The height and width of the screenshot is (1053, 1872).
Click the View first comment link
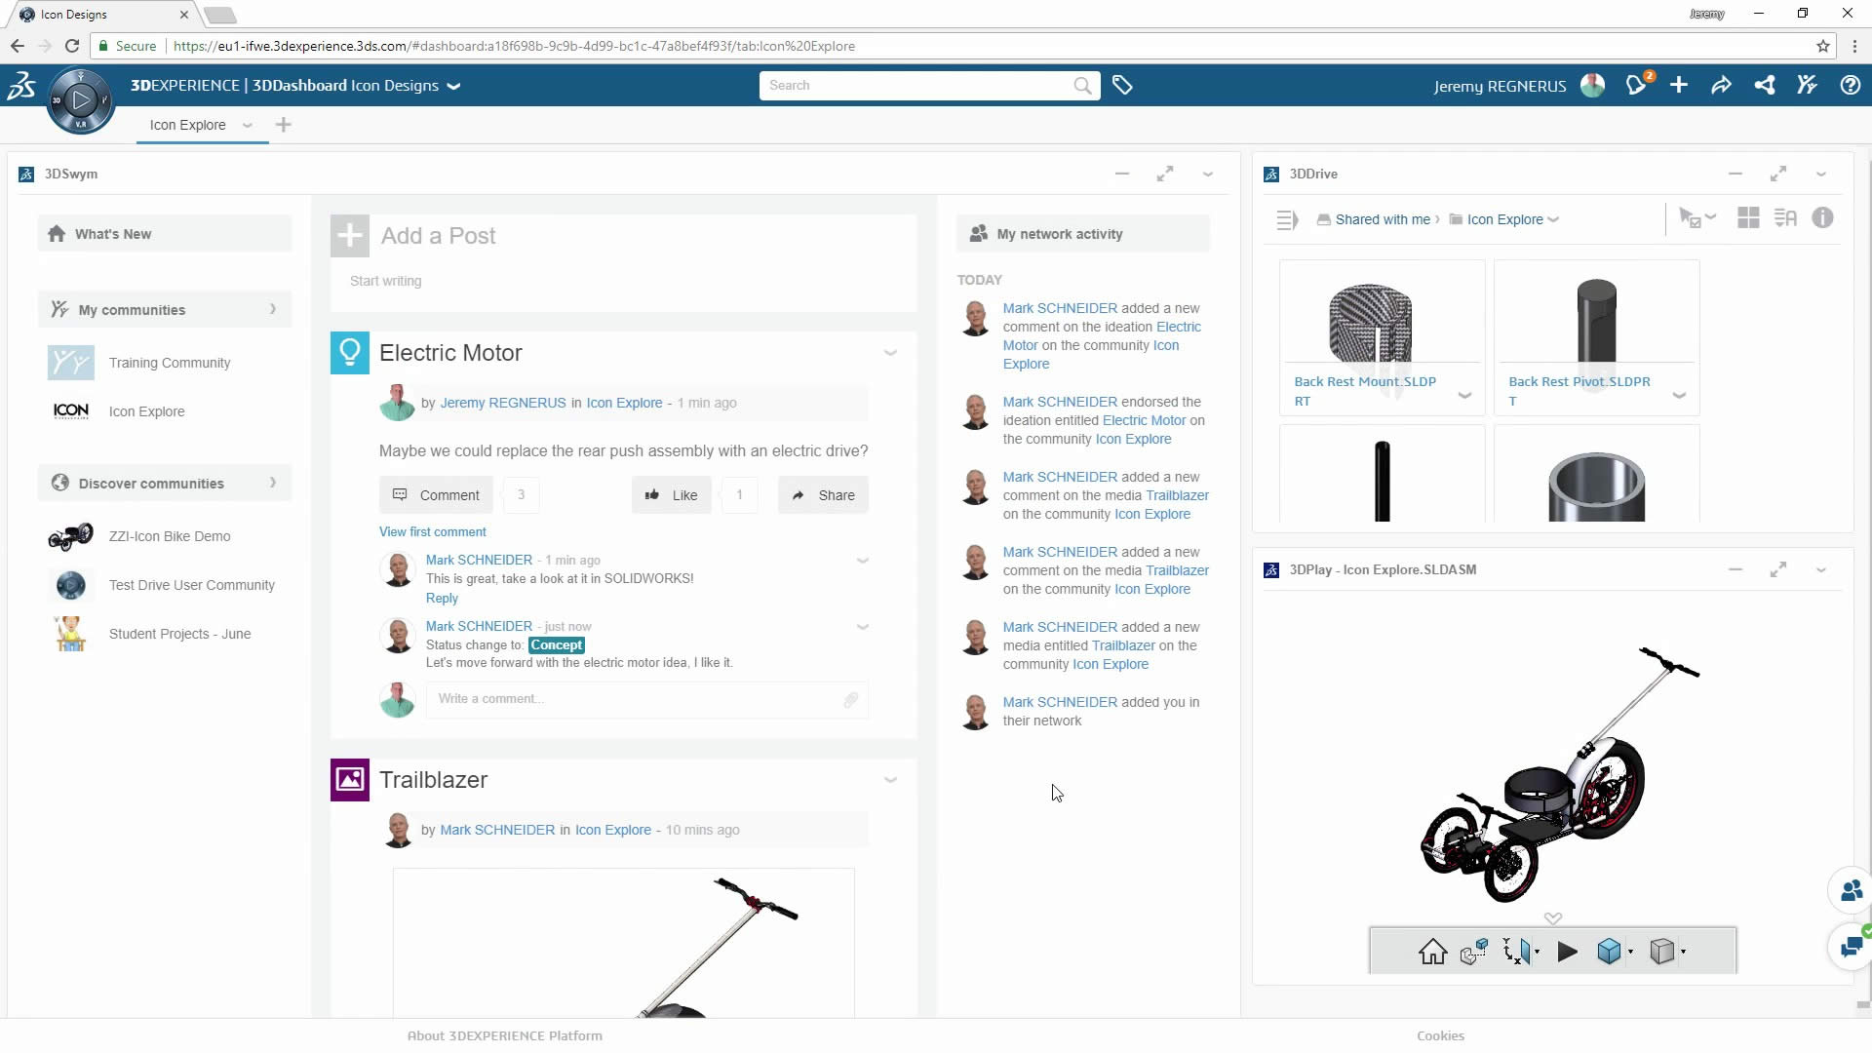432,532
